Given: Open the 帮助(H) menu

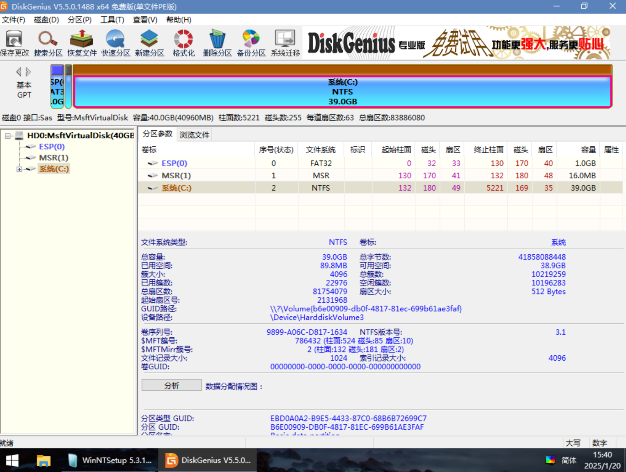Looking at the screenshot, I should 179,20.
